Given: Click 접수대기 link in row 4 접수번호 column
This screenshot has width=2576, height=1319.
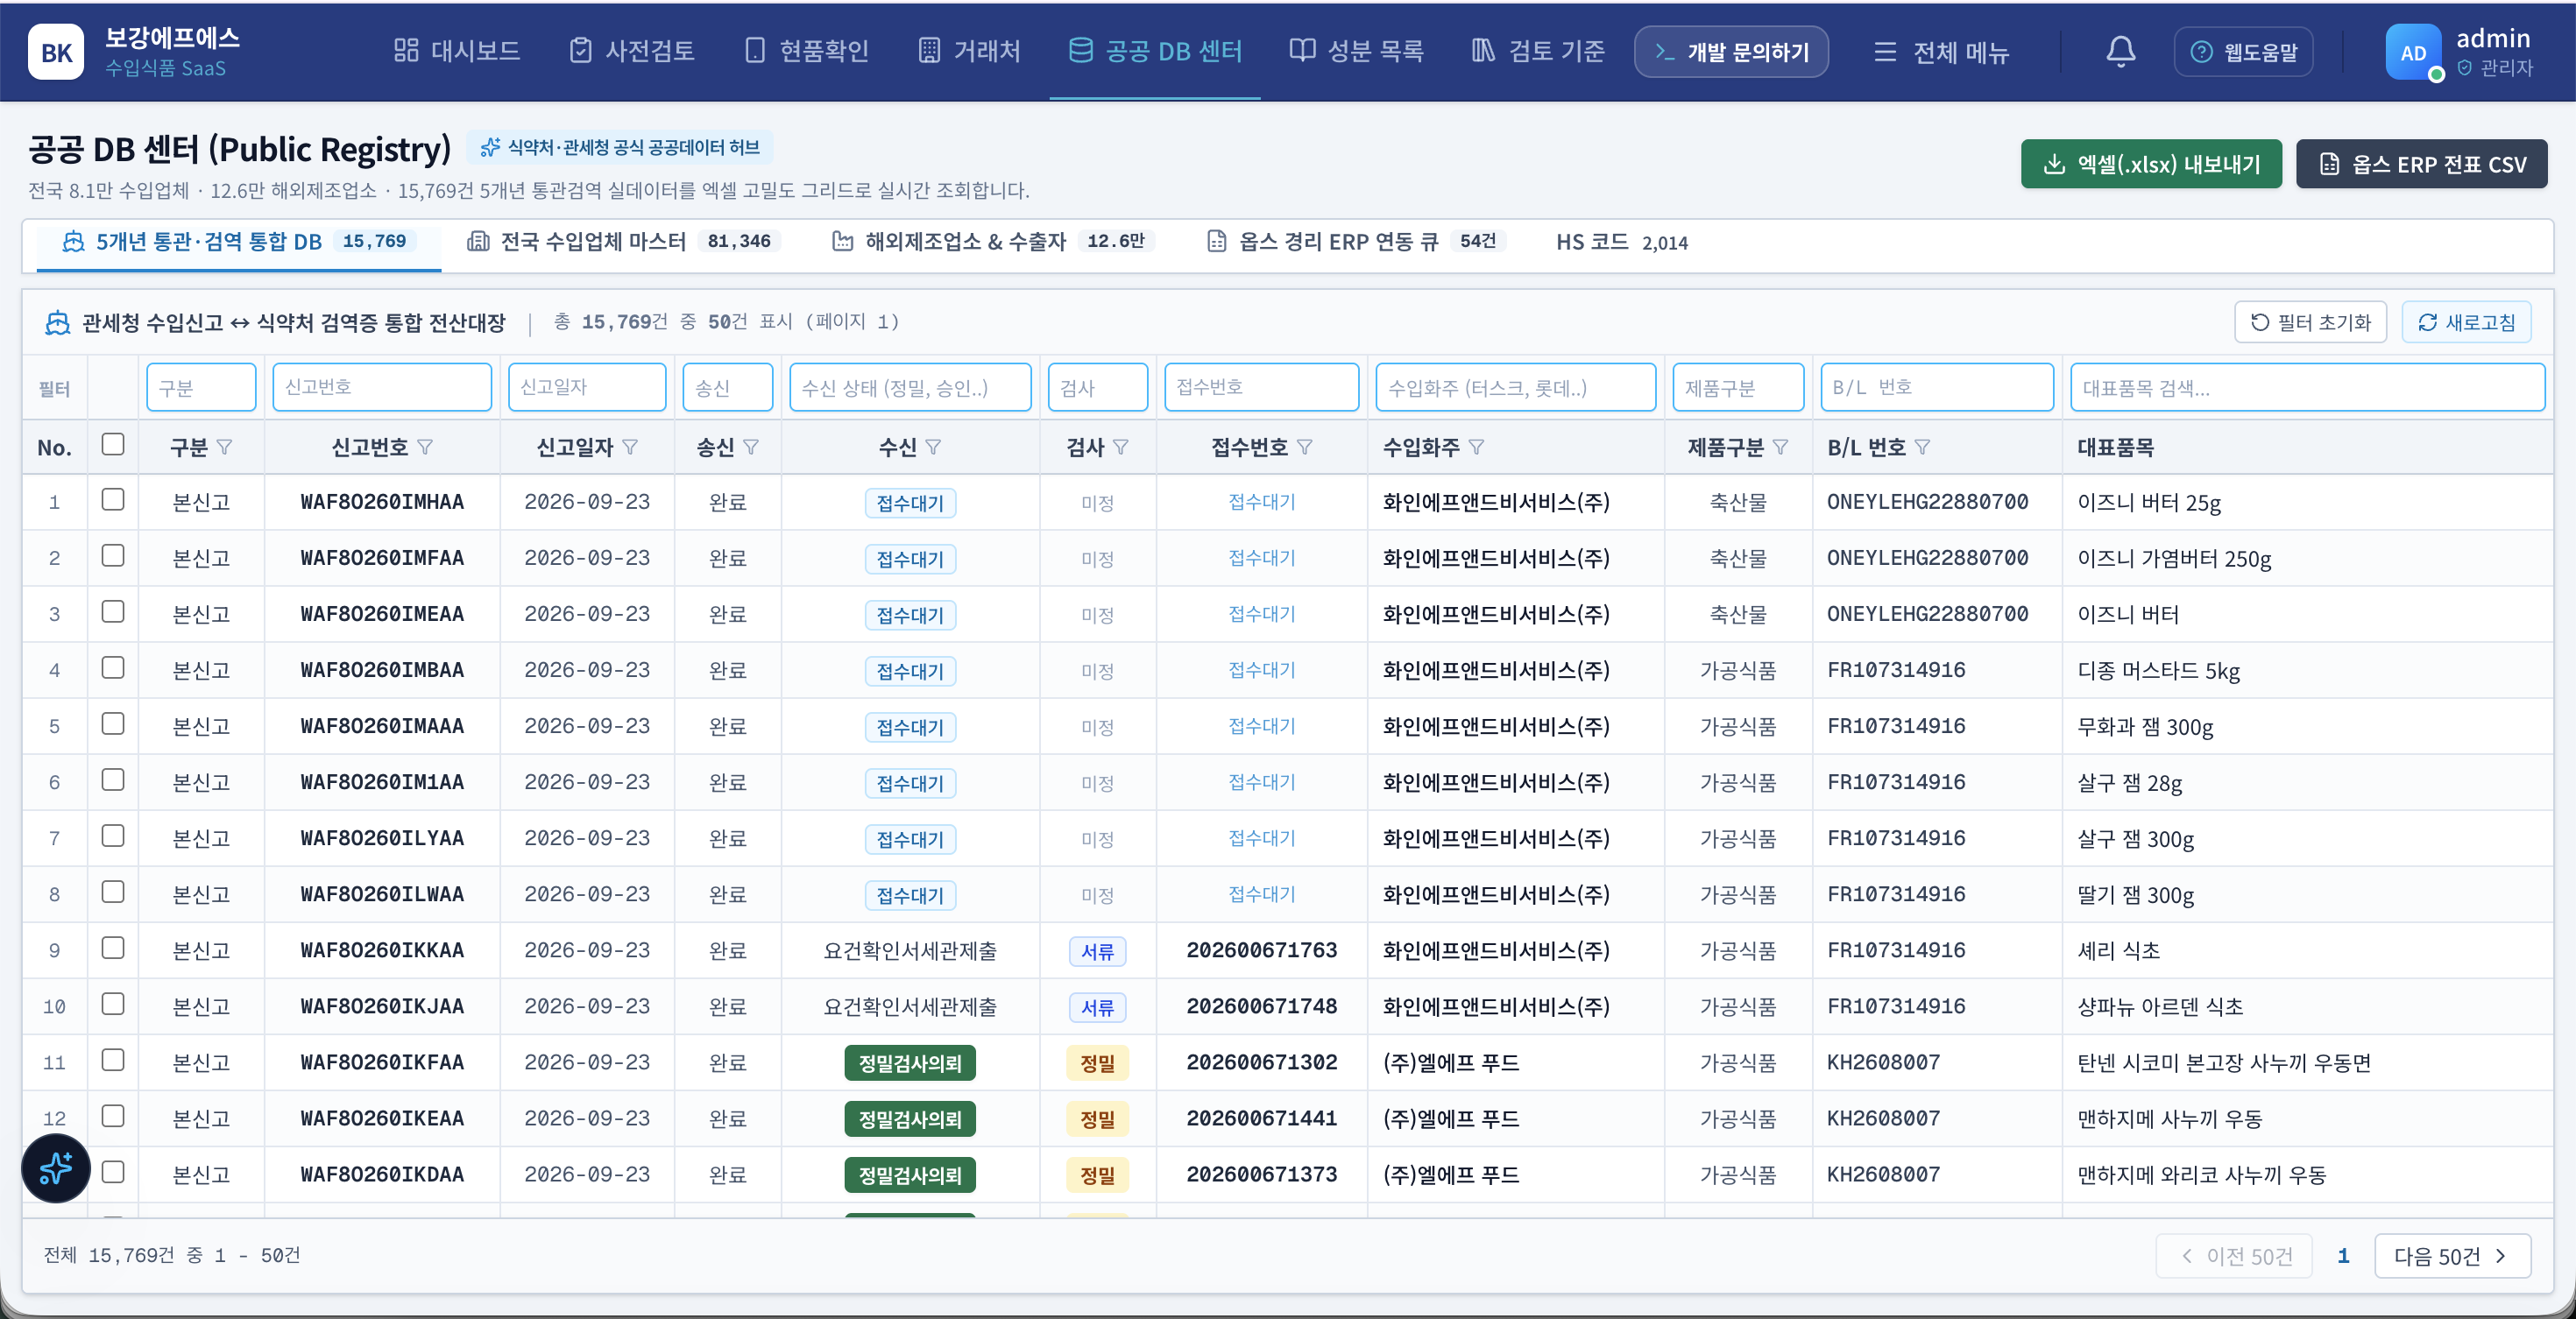Looking at the screenshot, I should pyautogui.click(x=1261, y=669).
